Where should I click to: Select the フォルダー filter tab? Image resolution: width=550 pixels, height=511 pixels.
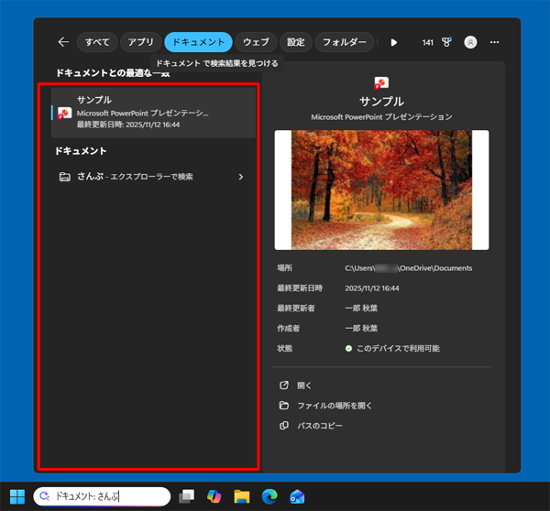344,42
